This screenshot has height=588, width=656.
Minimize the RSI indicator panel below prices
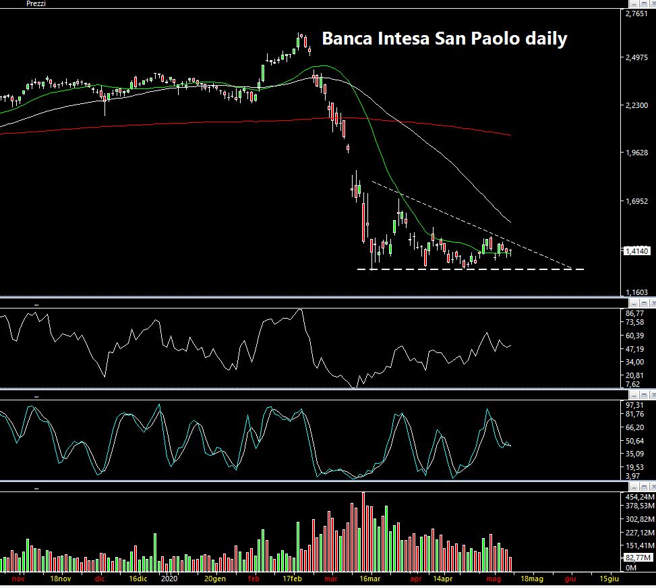pos(634,303)
